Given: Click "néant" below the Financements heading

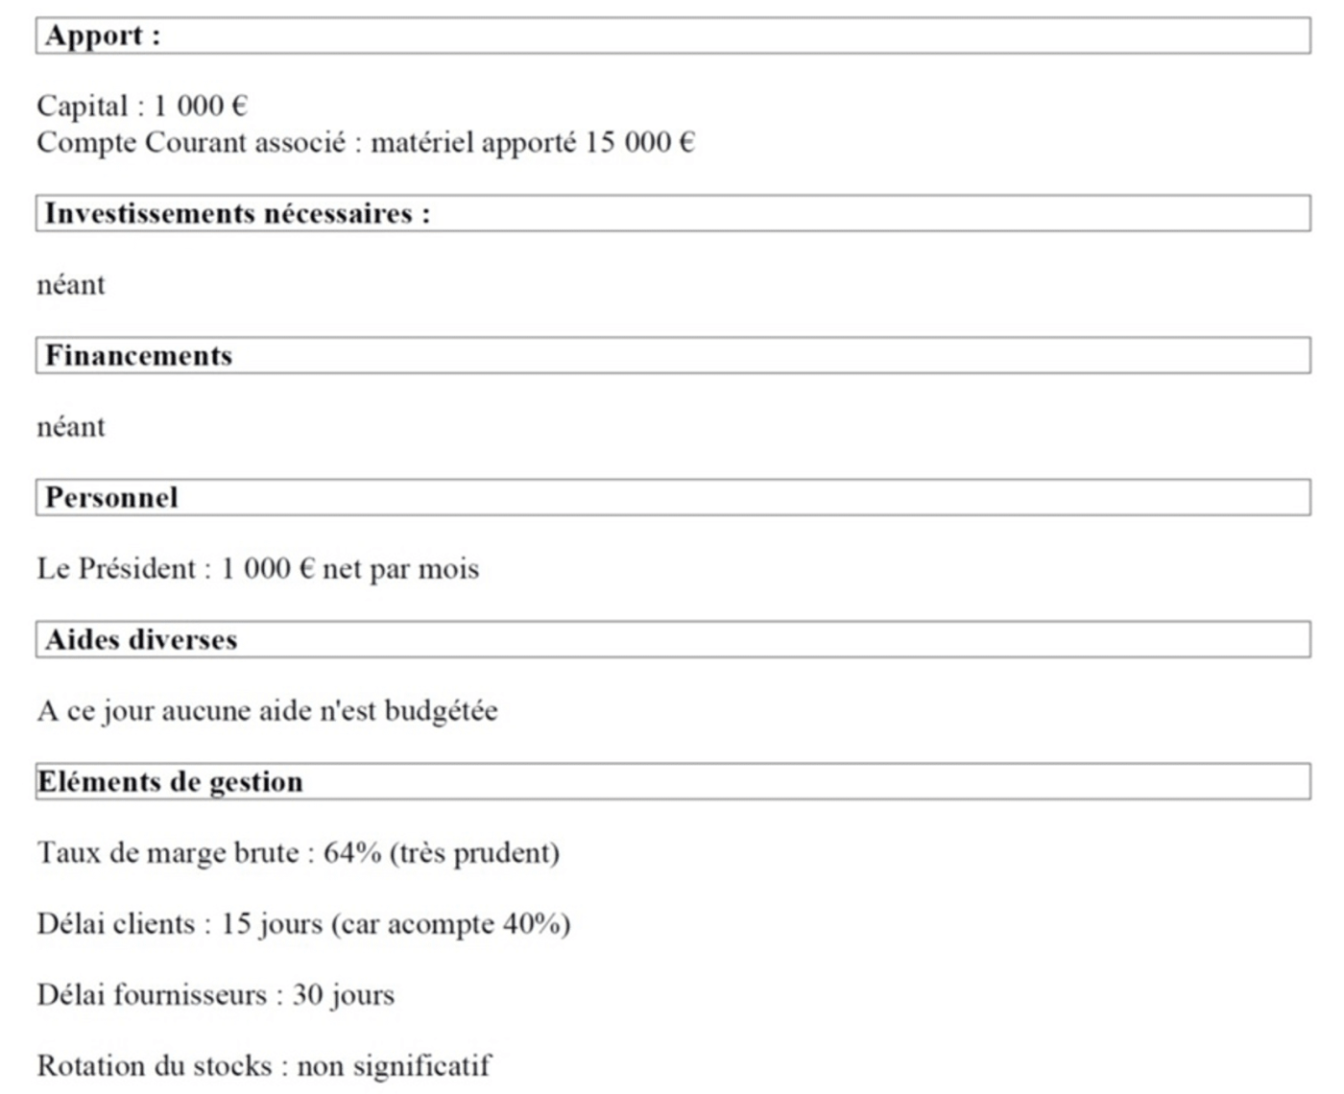Looking at the screenshot, I should [71, 427].
